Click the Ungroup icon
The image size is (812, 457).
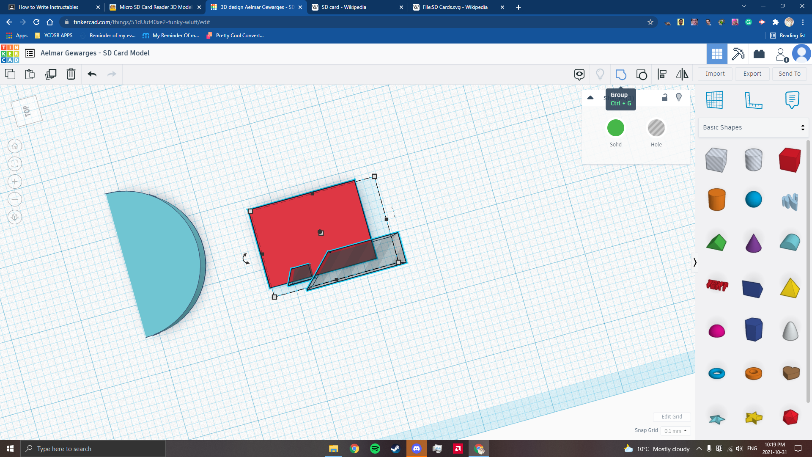pos(642,74)
